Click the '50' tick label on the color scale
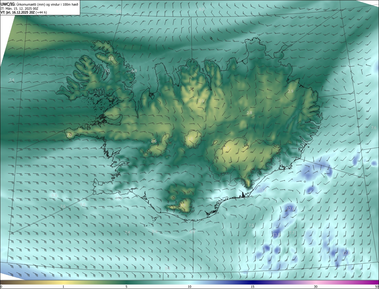 pyautogui.click(x=377, y=287)
